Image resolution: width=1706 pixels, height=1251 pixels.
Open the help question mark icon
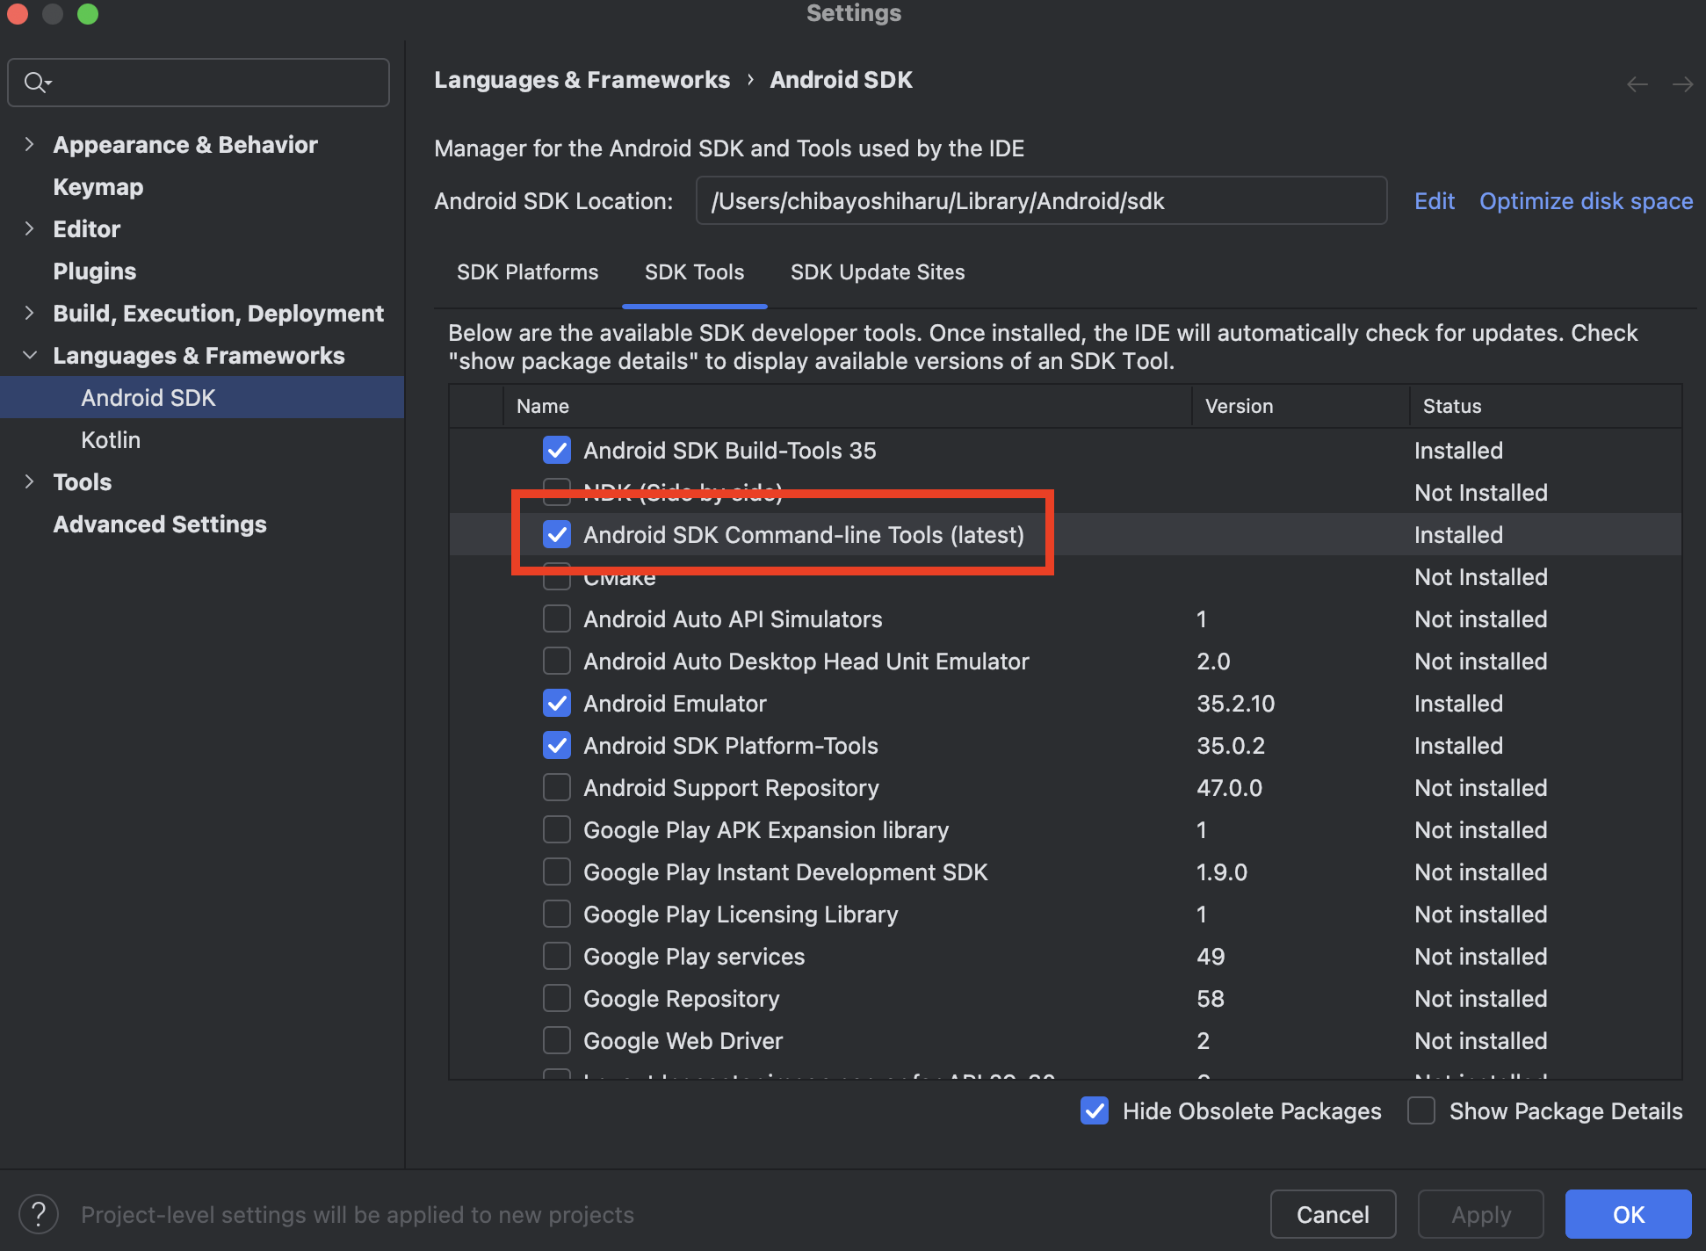[x=39, y=1214]
